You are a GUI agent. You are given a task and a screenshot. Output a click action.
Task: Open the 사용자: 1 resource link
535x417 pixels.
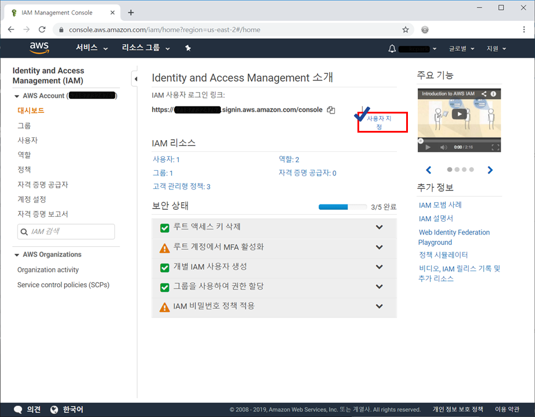166,159
